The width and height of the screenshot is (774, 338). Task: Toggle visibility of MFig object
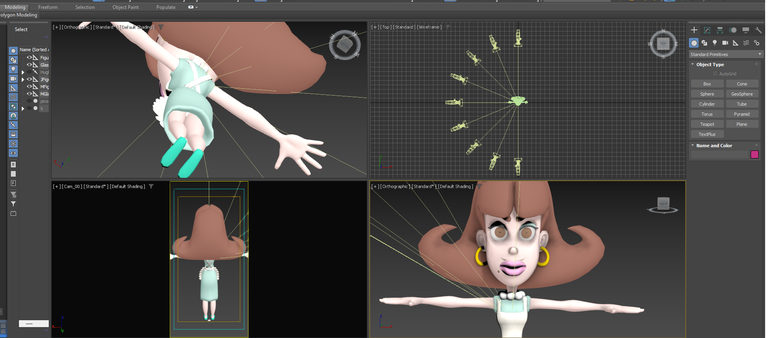[29, 86]
